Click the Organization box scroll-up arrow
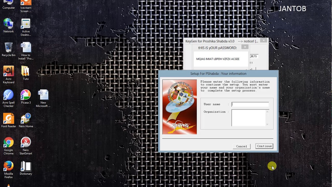This screenshot has height=187, width=332. tap(267, 112)
